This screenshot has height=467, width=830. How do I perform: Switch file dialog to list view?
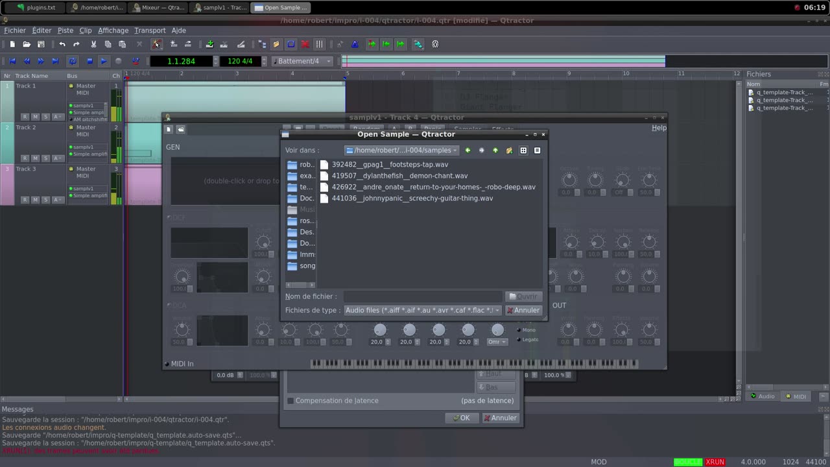pyautogui.click(x=523, y=150)
